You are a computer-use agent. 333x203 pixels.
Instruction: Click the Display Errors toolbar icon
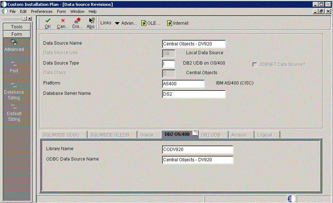pyautogui.click(x=77, y=20)
